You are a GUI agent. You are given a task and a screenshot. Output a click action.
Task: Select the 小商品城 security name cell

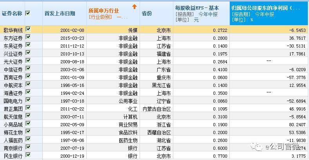tap(13, 125)
